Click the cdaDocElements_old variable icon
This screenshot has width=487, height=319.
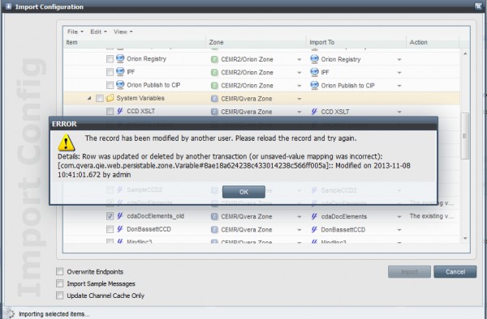coord(120,216)
